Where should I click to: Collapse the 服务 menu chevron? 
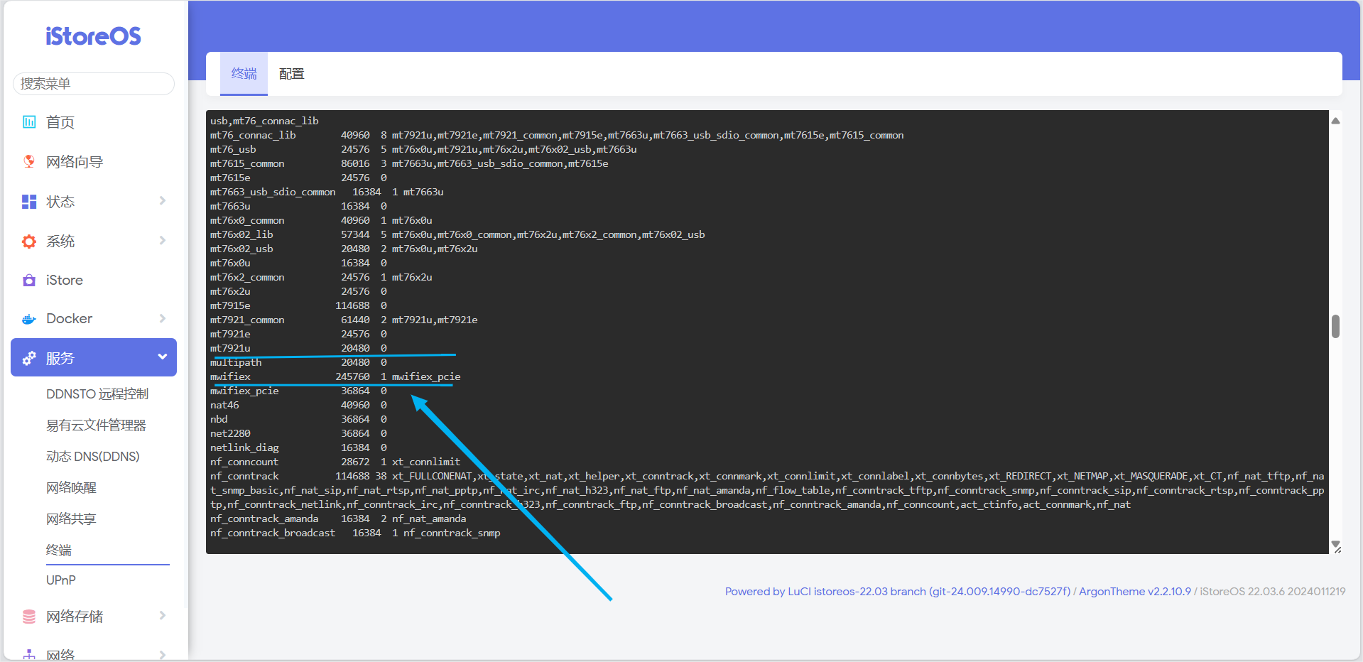[x=163, y=357]
